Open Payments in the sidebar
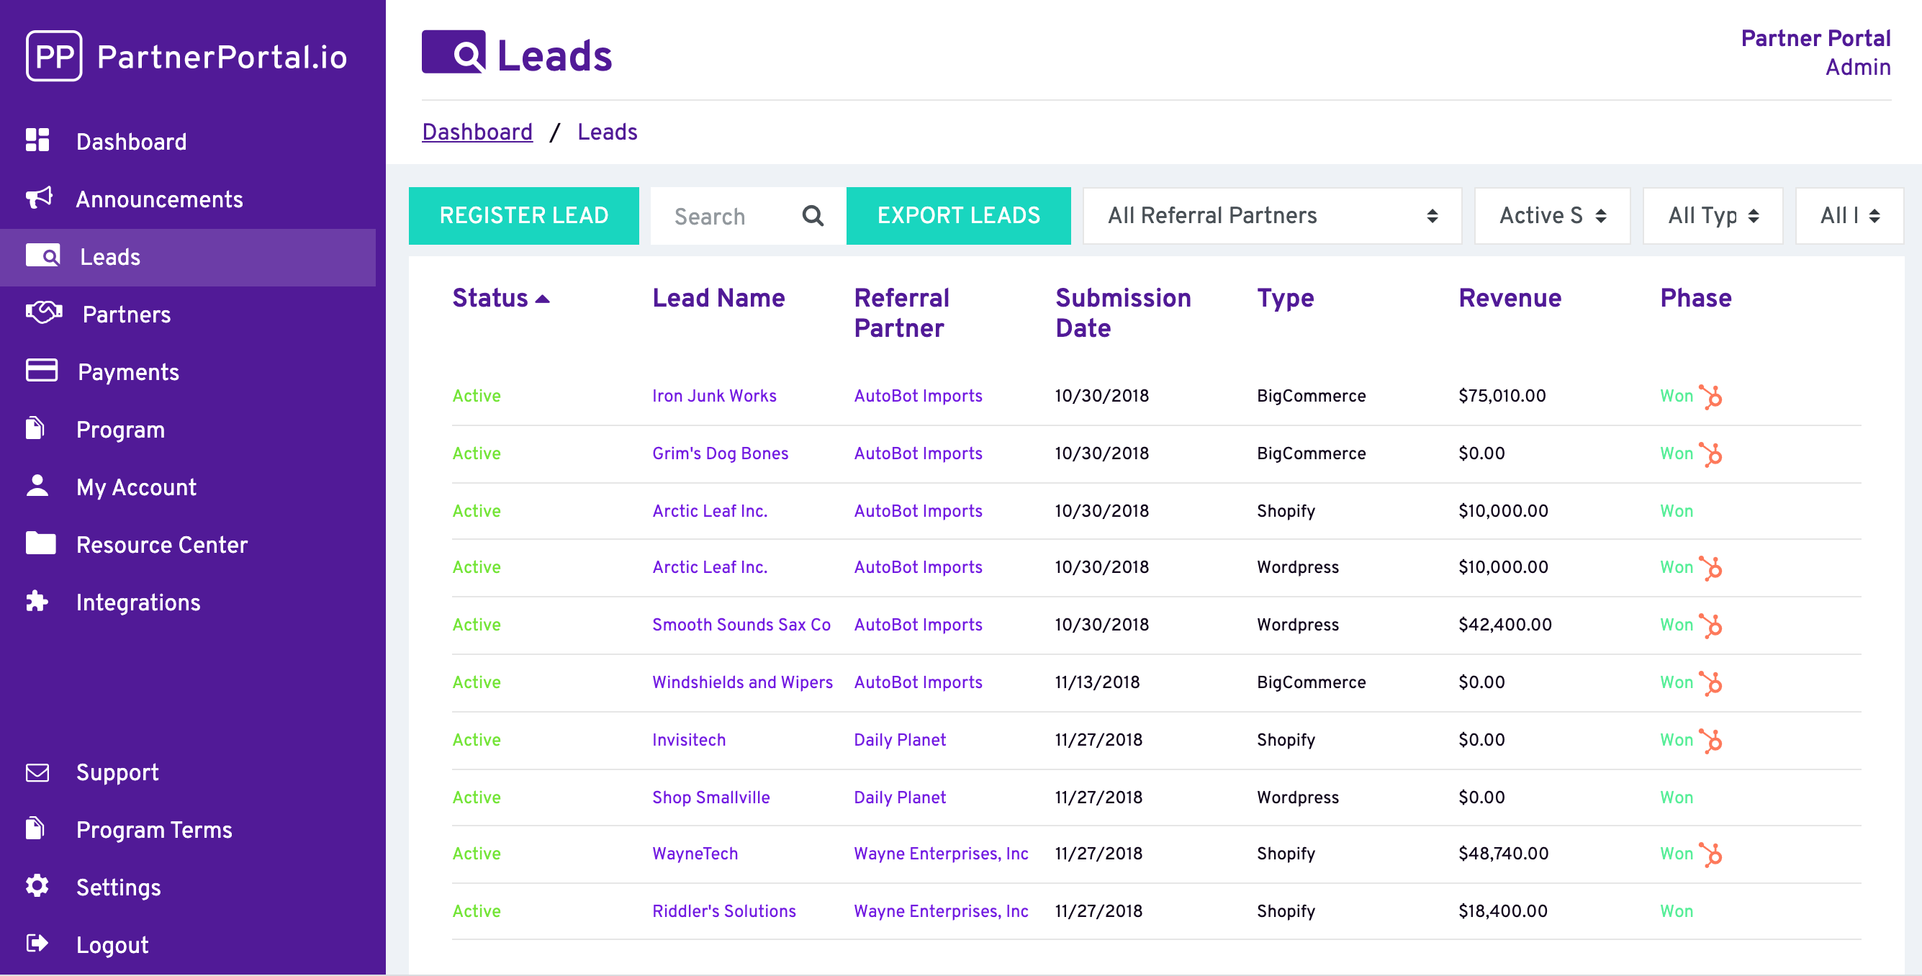 pos(128,371)
